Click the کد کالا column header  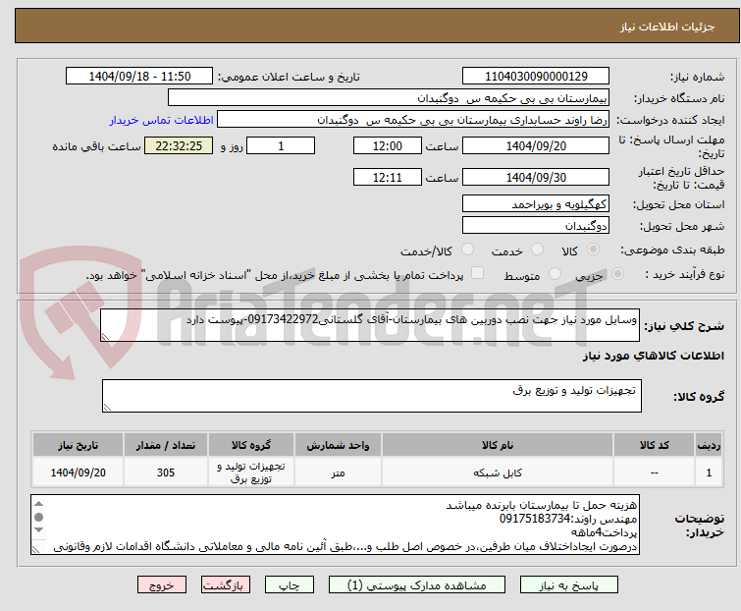click(654, 445)
